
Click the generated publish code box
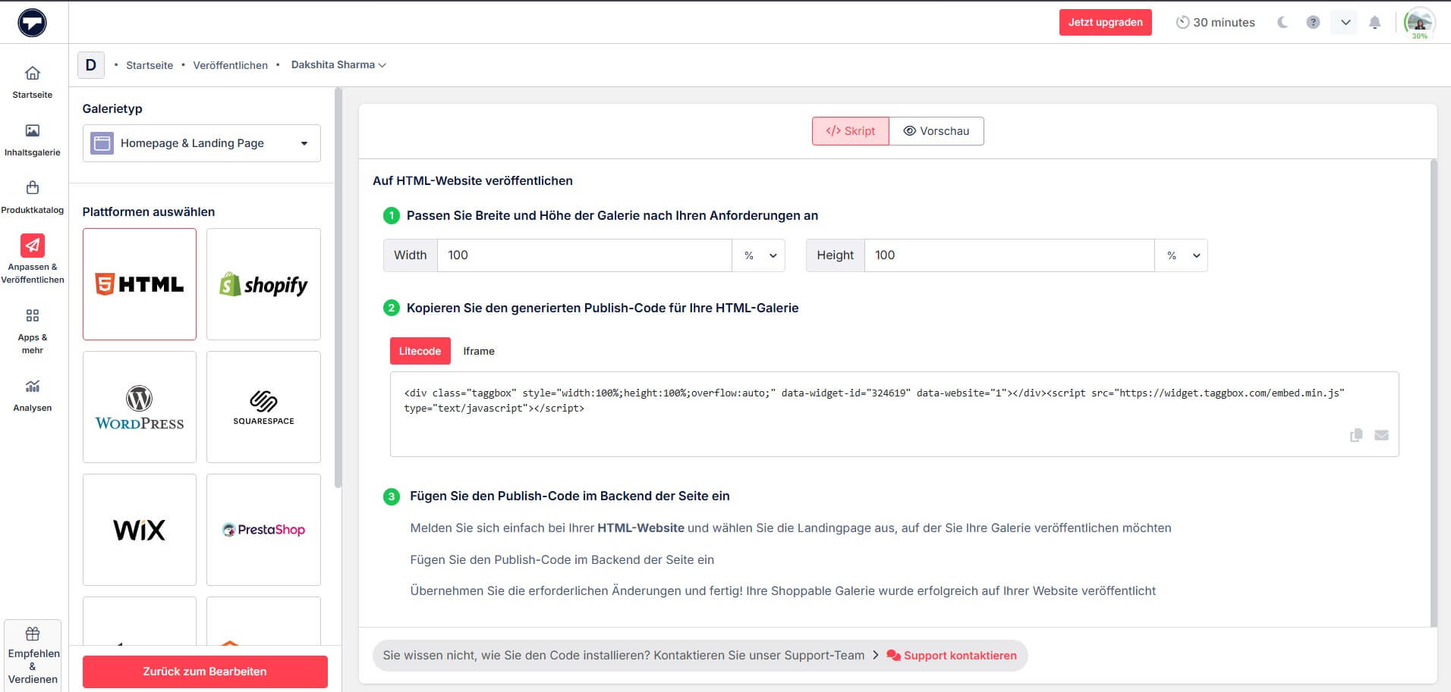(x=894, y=414)
